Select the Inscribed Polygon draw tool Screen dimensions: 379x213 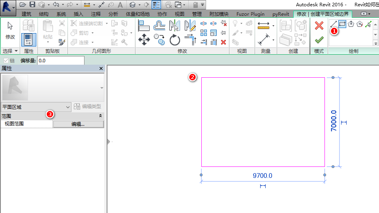(x=351, y=24)
